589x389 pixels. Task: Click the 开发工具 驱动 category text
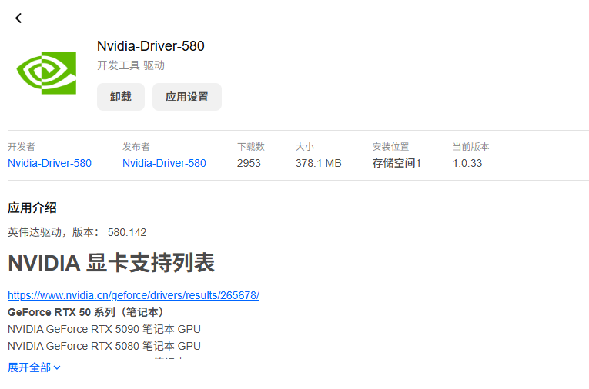point(131,65)
